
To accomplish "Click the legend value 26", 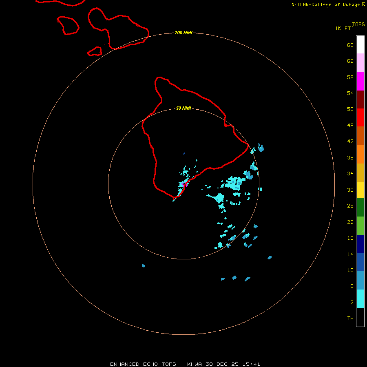I will pyautogui.click(x=350, y=206).
